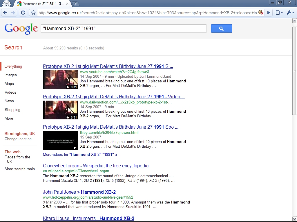Open a new tab with the plus button
Viewport: 297px width, 222px height.
pyautogui.click(x=75, y=3)
